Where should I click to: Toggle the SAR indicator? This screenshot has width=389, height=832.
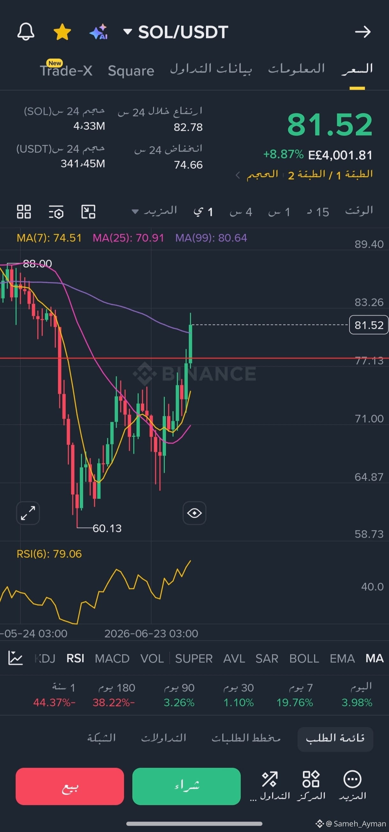tap(267, 659)
